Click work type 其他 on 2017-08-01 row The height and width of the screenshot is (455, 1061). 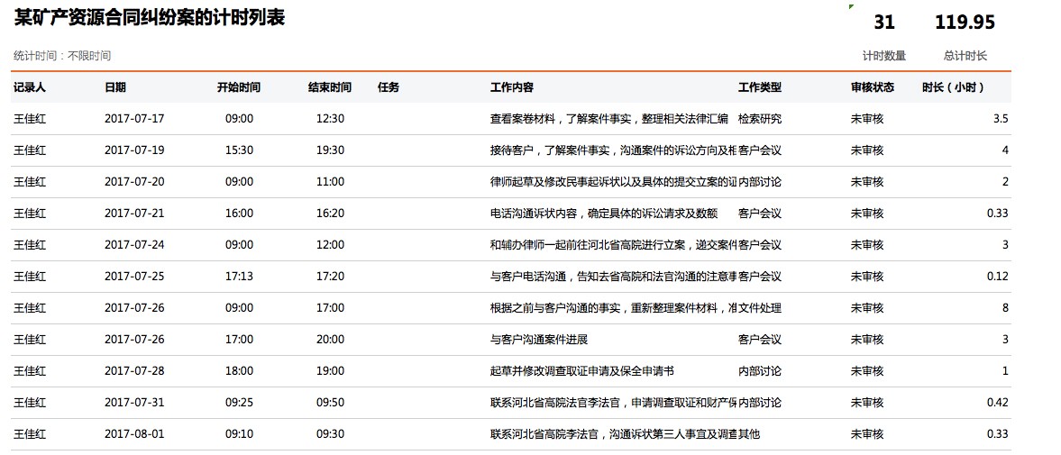[749, 434]
